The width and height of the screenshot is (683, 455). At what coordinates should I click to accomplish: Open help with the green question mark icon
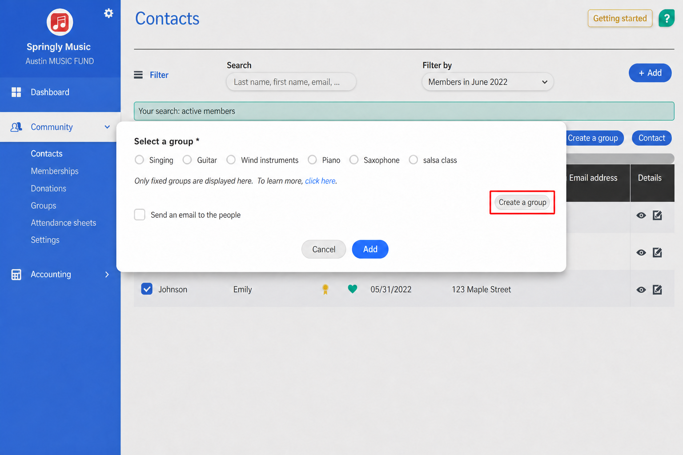[x=666, y=18]
